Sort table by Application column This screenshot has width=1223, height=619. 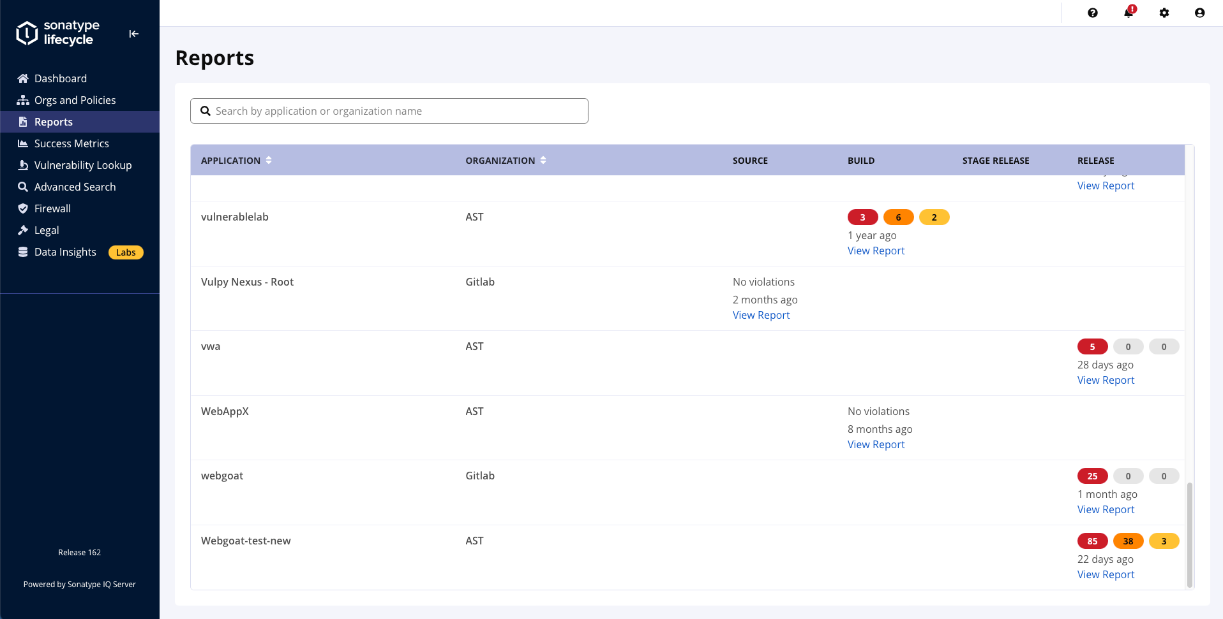click(x=269, y=161)
